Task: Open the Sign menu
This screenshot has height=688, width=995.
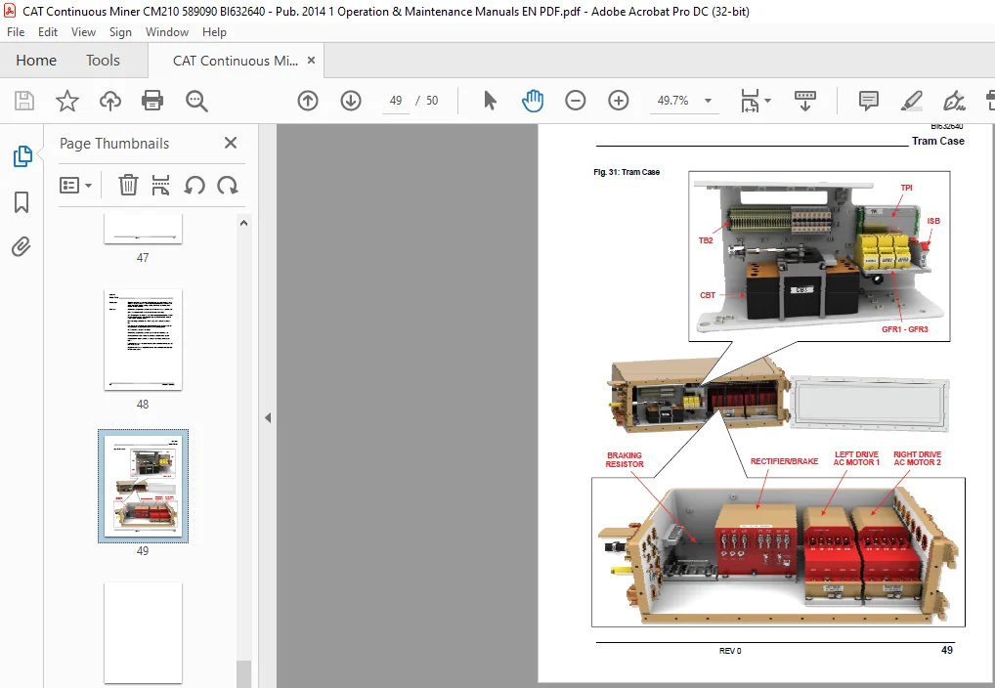Action: [120, 31]
